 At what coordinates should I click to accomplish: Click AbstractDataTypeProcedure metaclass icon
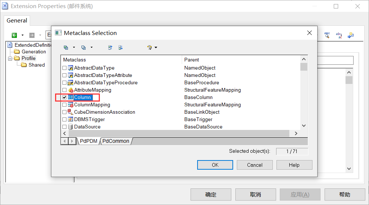click(x=70, y=82)
